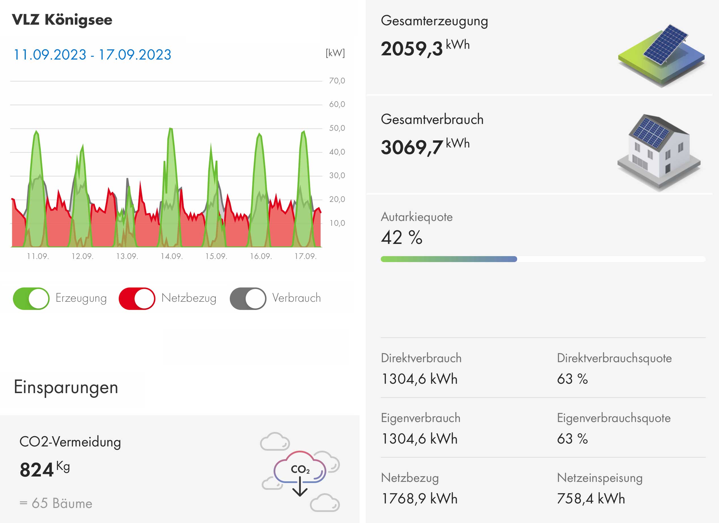Click the house Gesamtverbrauch icon
Screen dimensions: 719x523
click(659, 152)
